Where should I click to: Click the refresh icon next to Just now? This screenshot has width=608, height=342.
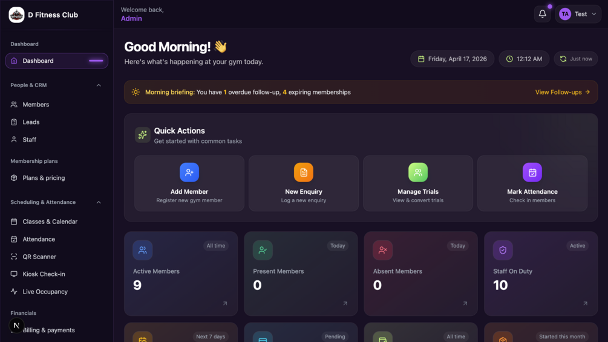coord(563,59)
